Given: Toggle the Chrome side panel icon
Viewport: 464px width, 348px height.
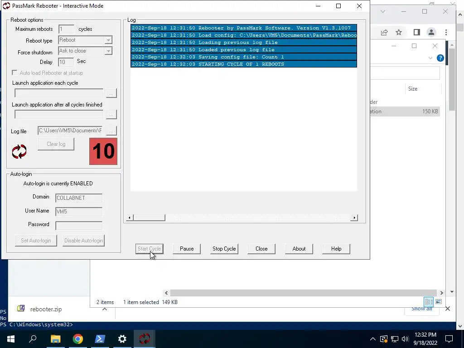Looking at the screenshot, I should [x=417, y=32].
